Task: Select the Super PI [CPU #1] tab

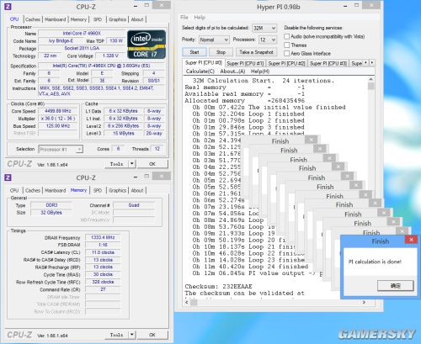Action: coord(245,63)
